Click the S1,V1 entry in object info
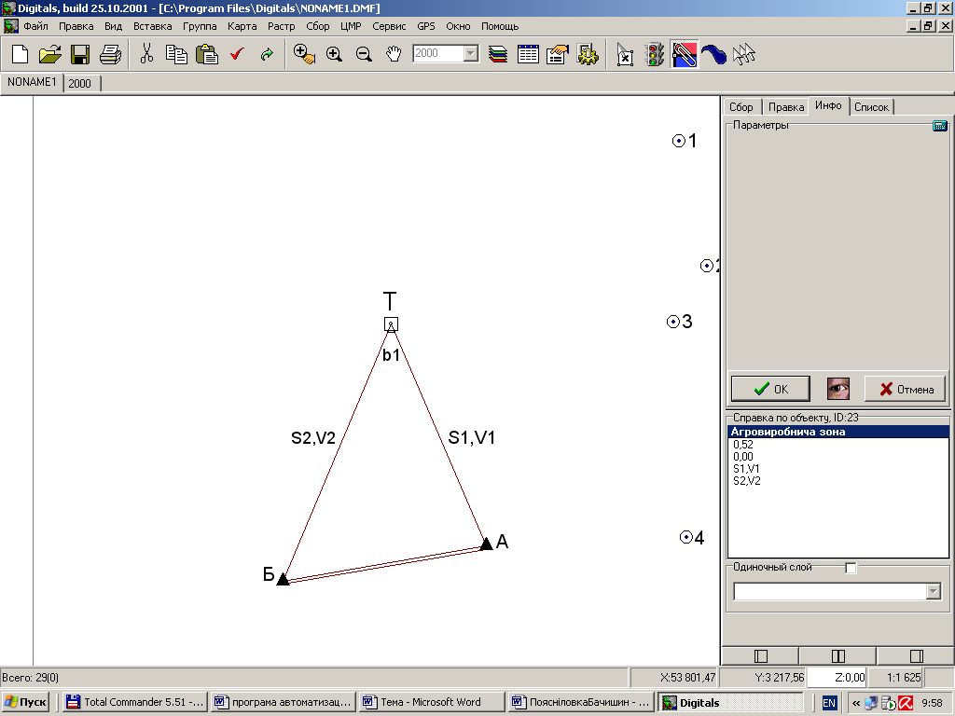955x716 pixels. point(746,469)
